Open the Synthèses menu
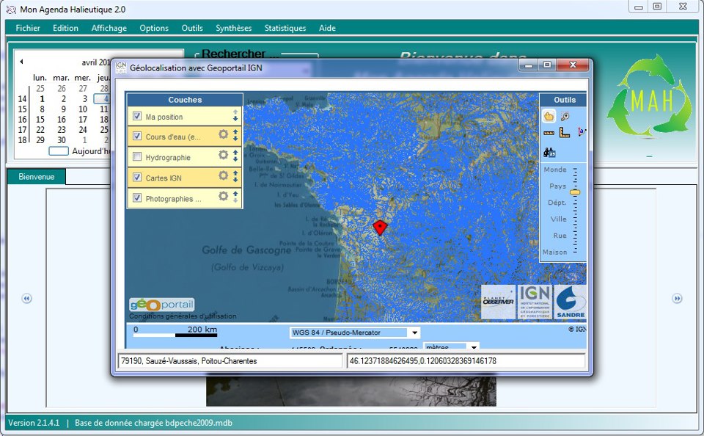 (x=233, y=28)
